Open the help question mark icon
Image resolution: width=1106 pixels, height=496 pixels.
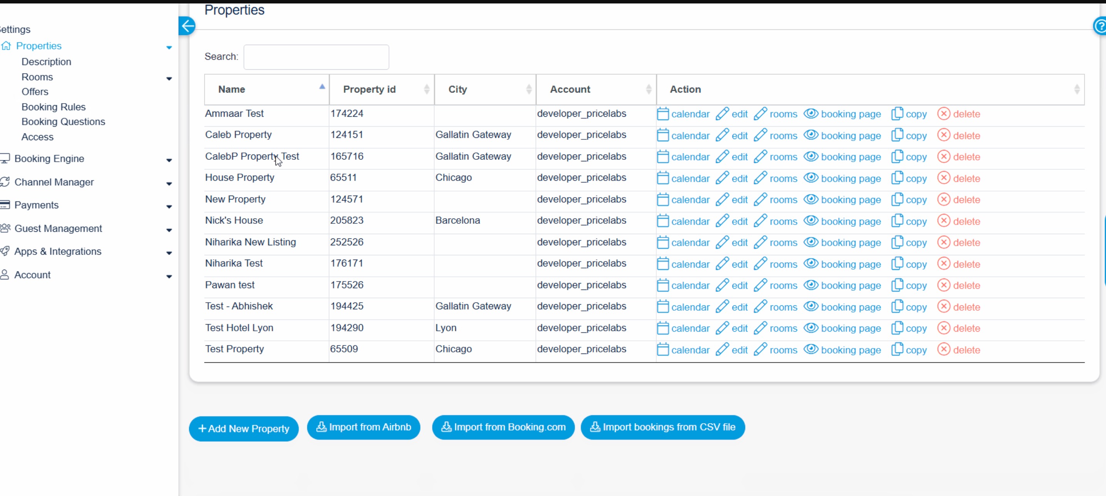coord(1100,26)
